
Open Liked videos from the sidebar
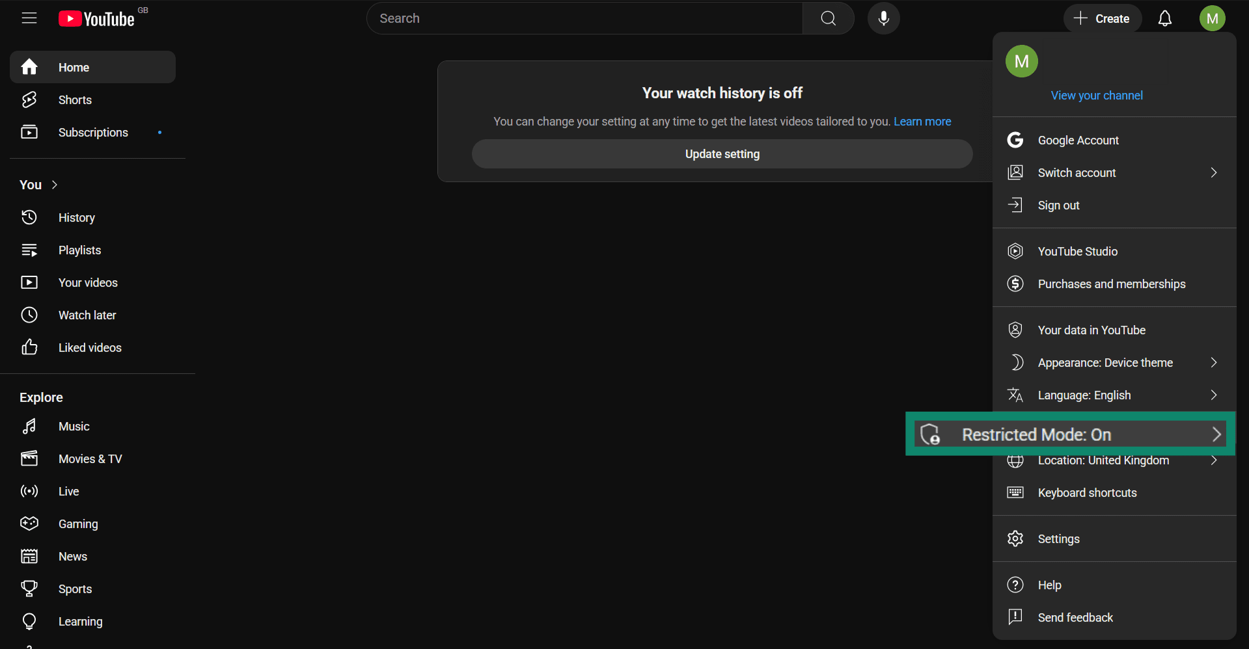(90, 347)
